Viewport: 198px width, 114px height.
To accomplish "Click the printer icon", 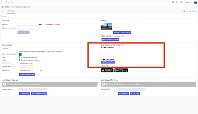I will point(190,11).
